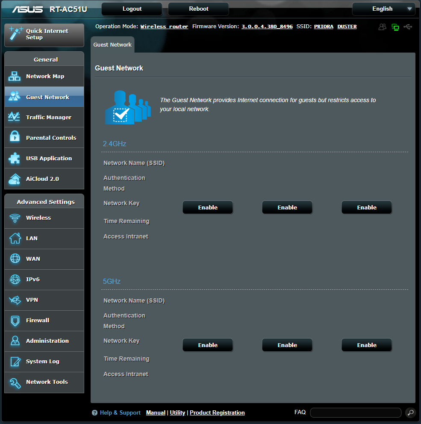Open Network Map menu item
The width and height of the screenshot is (421, 424).
[x=44, y=76]
